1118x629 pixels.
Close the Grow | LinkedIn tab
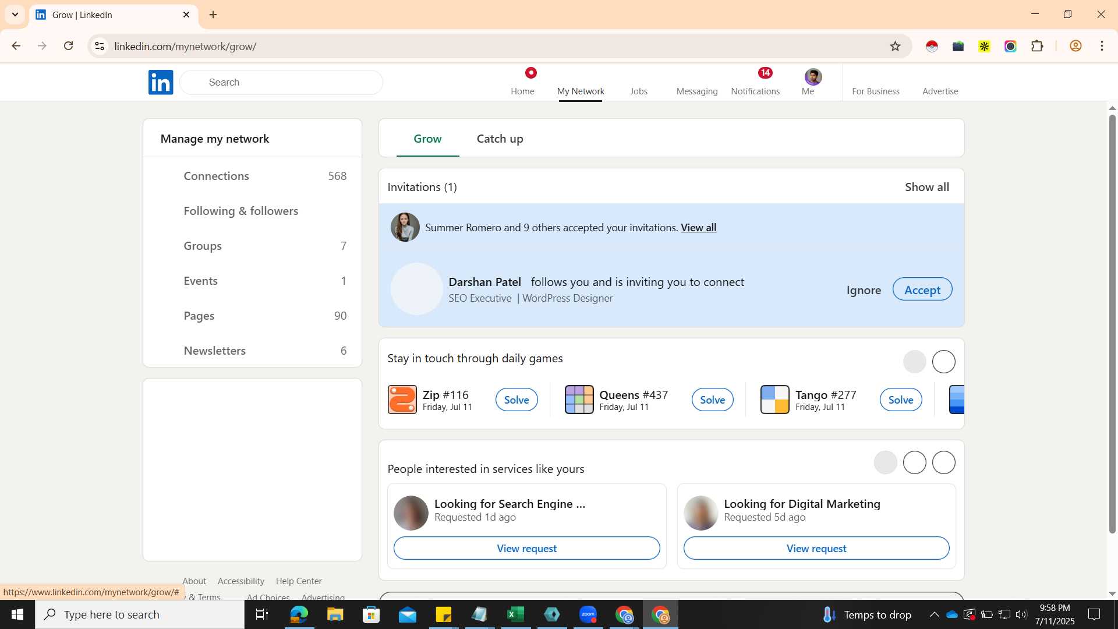pos(186,15)
